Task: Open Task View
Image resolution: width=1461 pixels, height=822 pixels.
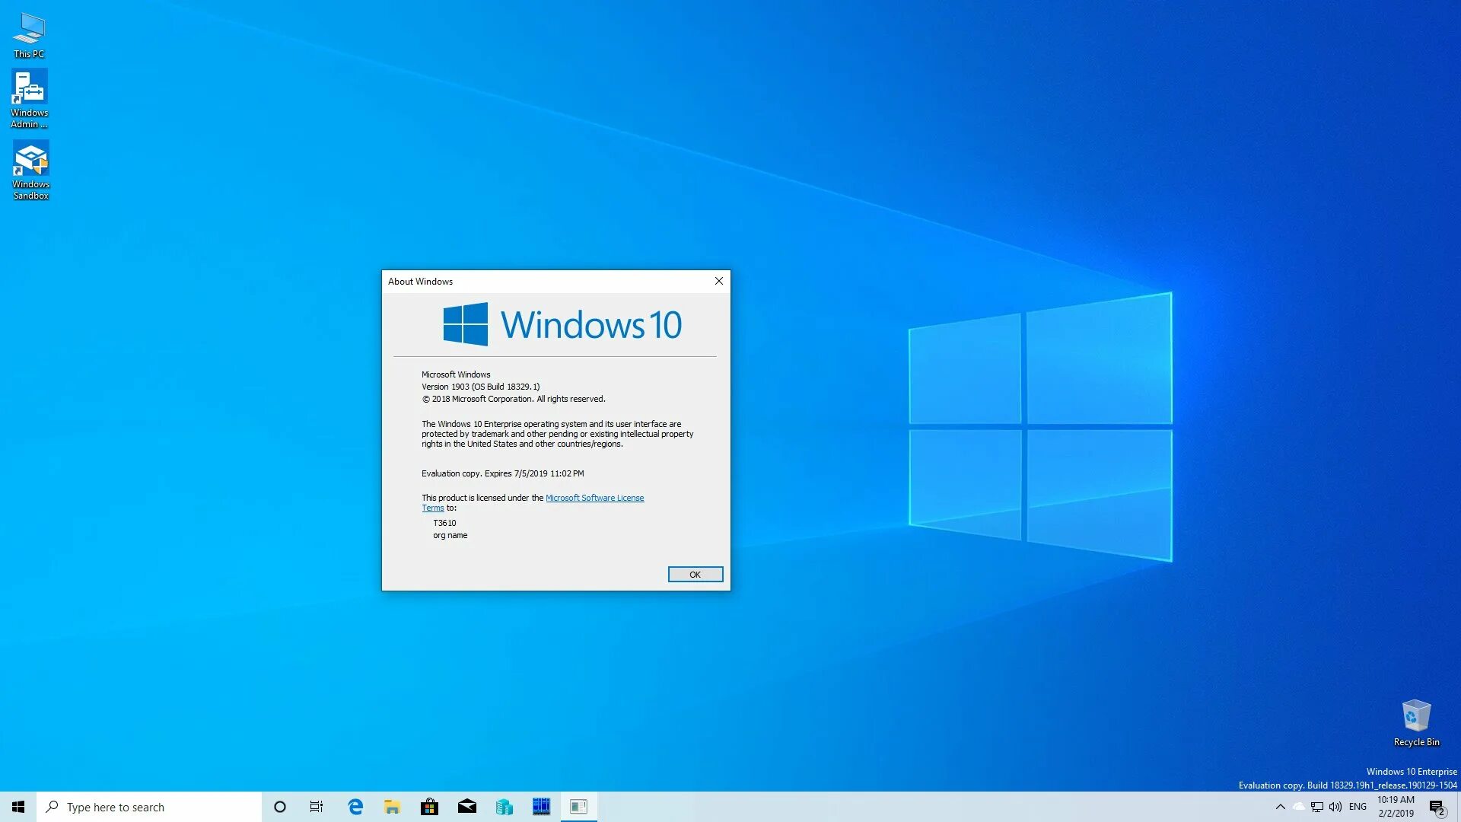Action: [x=317, y=807]
